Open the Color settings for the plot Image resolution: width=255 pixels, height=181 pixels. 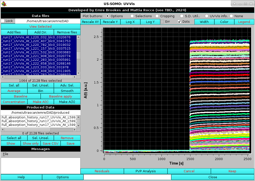click(x=224, y=22)
